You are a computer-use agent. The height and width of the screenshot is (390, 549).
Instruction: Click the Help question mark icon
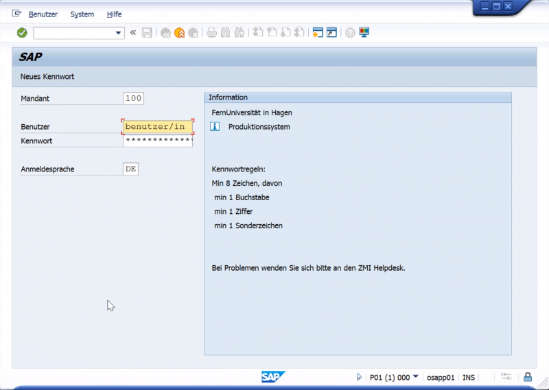[350, 33]
